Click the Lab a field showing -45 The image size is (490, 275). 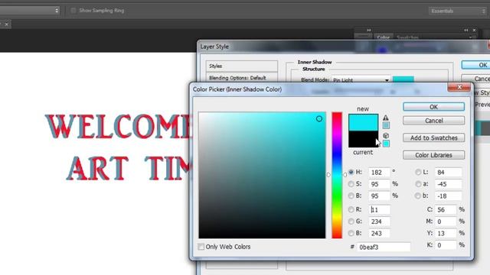(449, 184)
